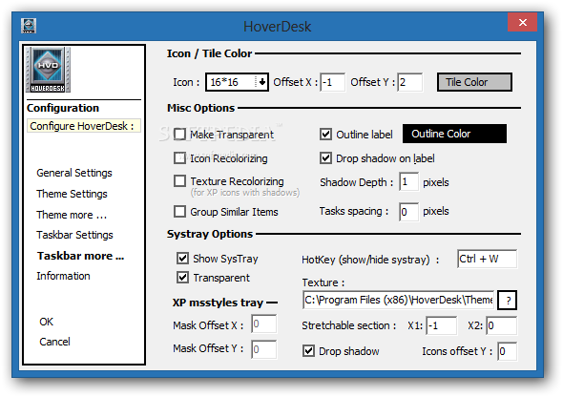Enable the Texture Recolorizing checkbox
The width and height of the screenshot is (563, 397).
[x=180, y=181]
